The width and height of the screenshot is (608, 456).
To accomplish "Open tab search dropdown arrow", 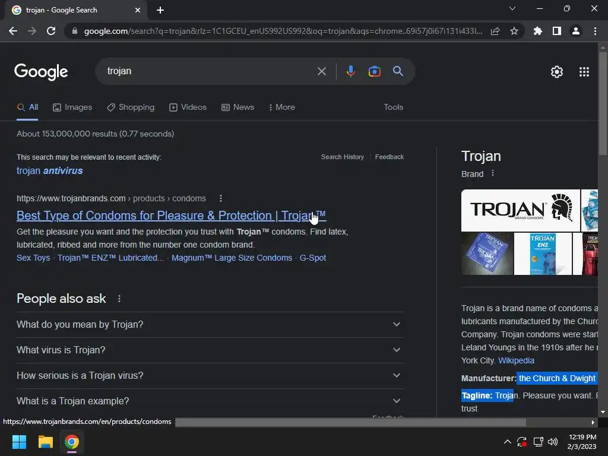I will tap(512, 8).
